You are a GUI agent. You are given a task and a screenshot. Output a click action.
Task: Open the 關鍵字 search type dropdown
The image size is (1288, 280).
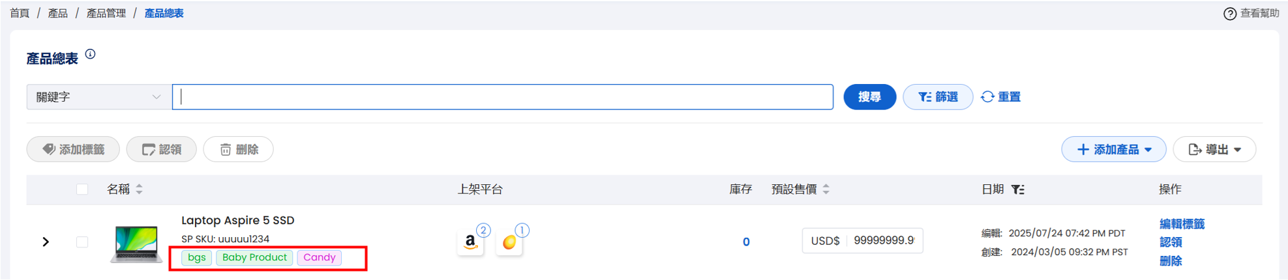tap(99, 97)
